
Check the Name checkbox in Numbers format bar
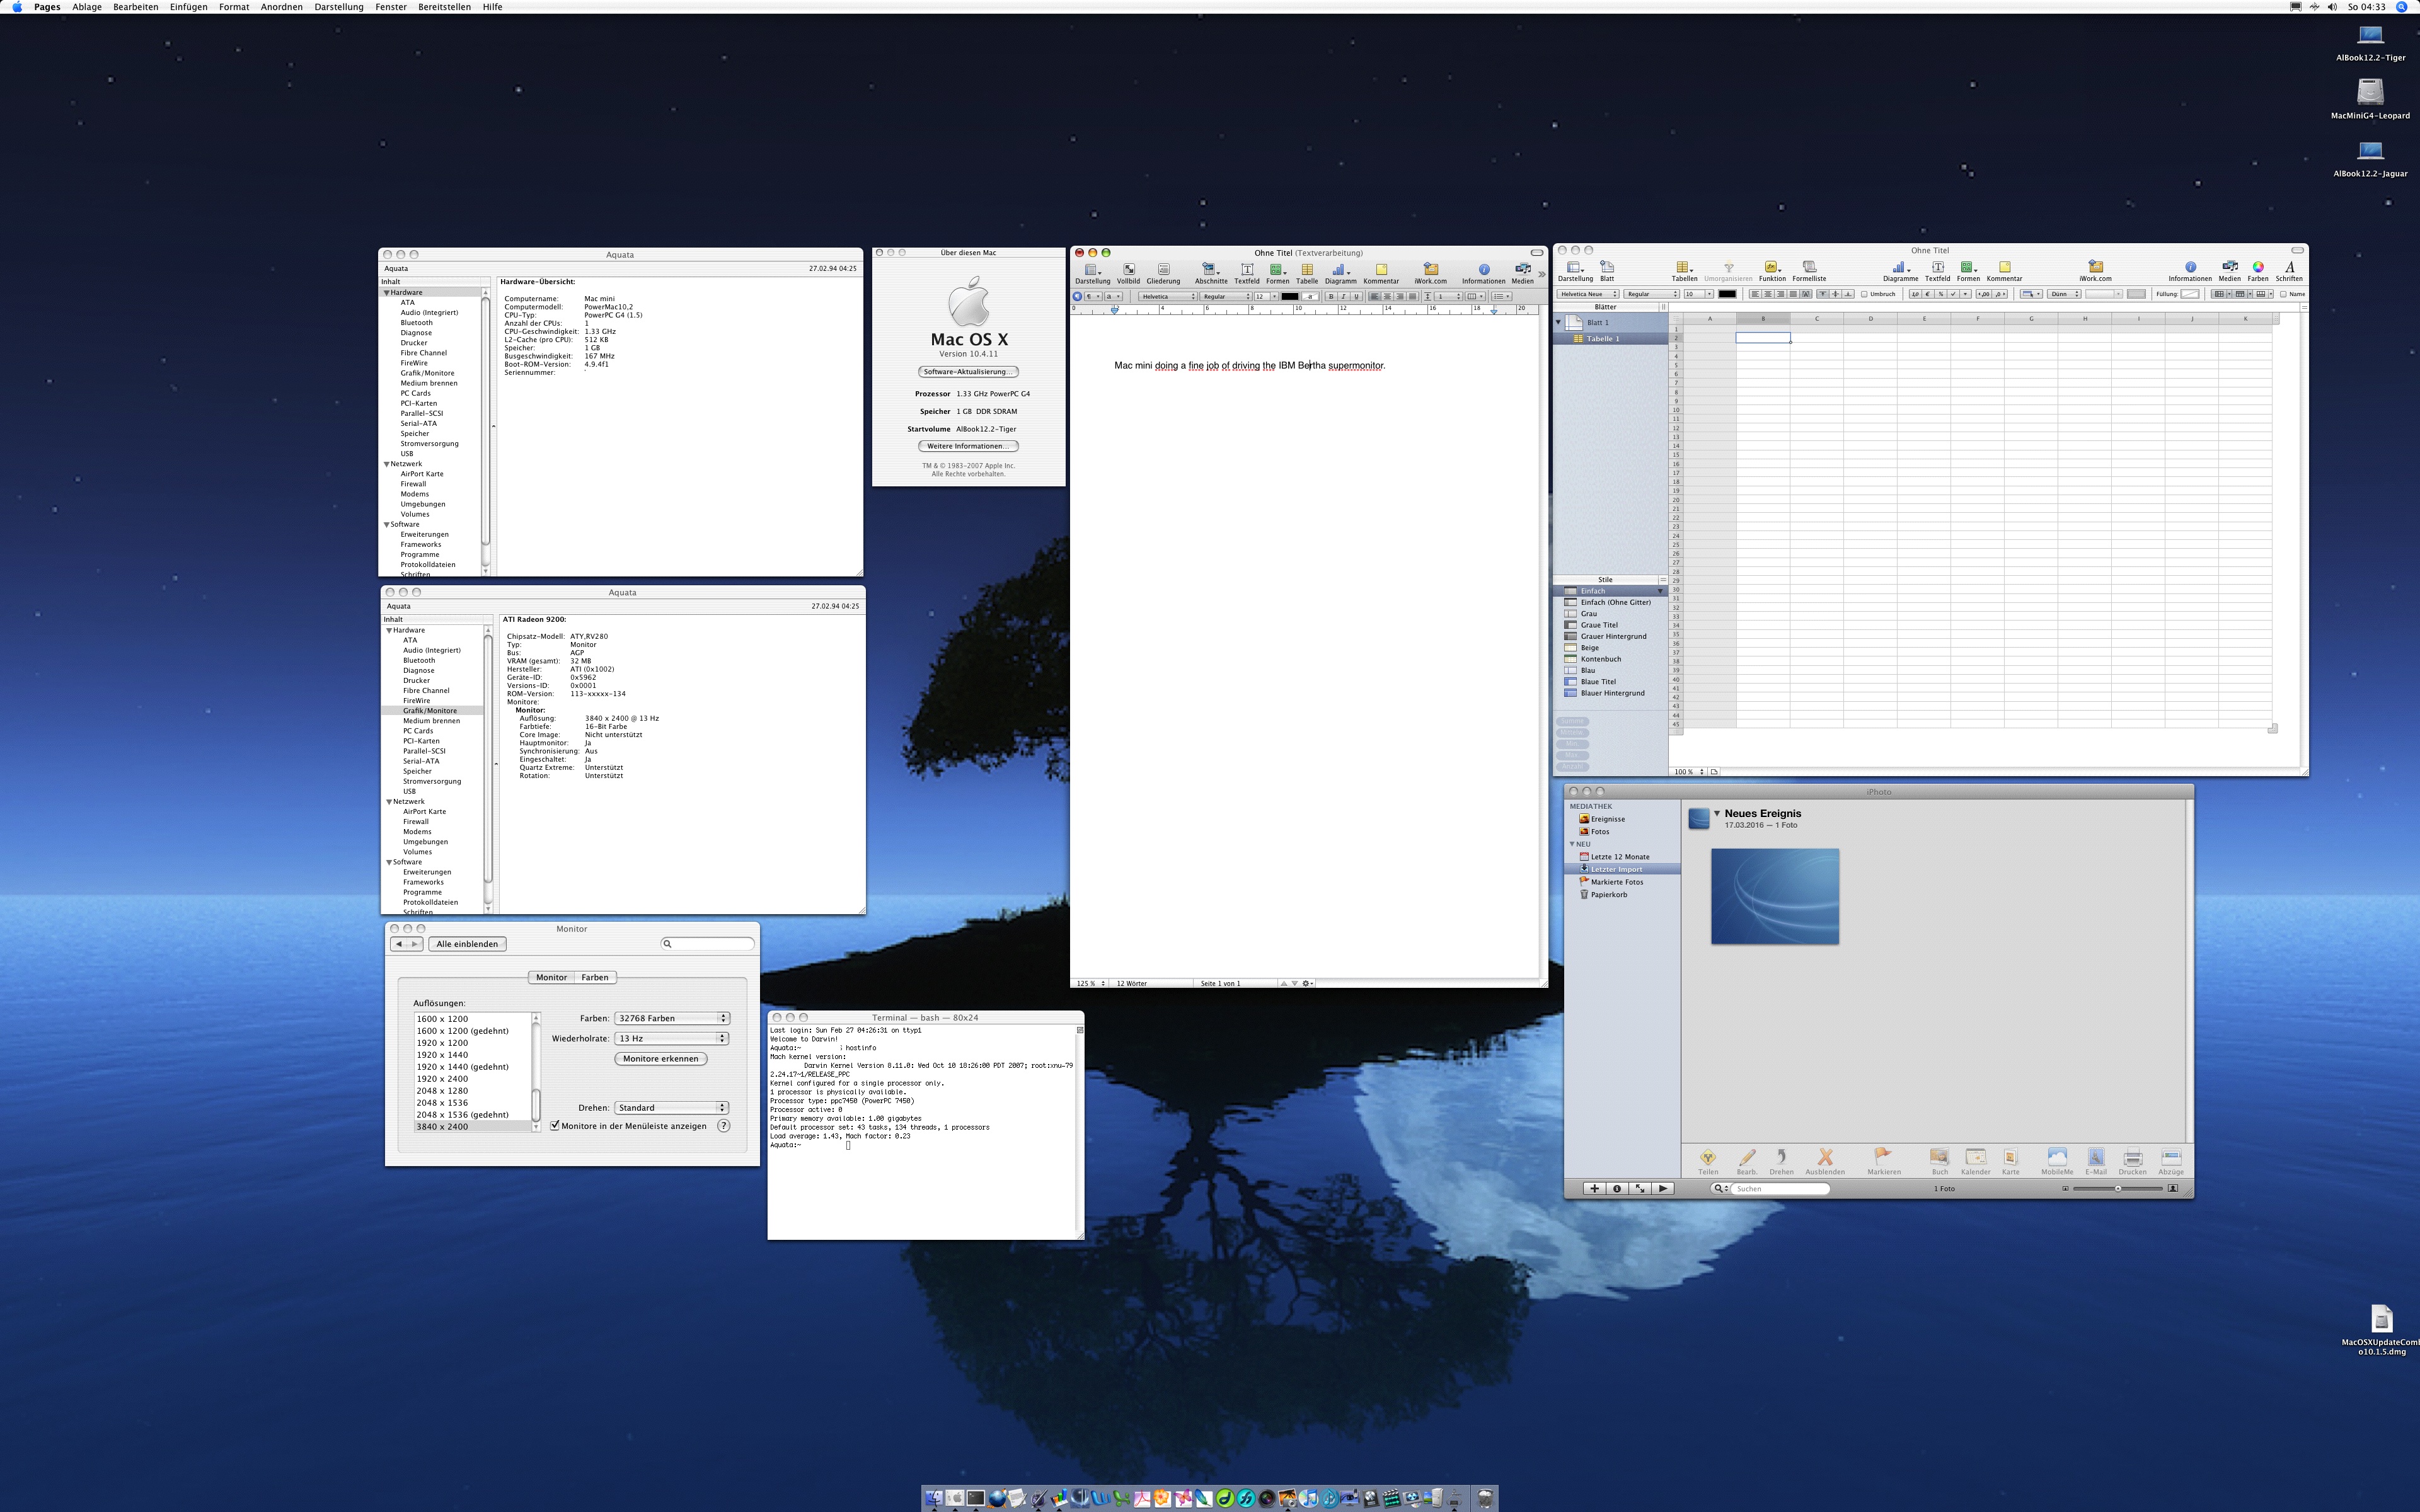(2283, 294)
